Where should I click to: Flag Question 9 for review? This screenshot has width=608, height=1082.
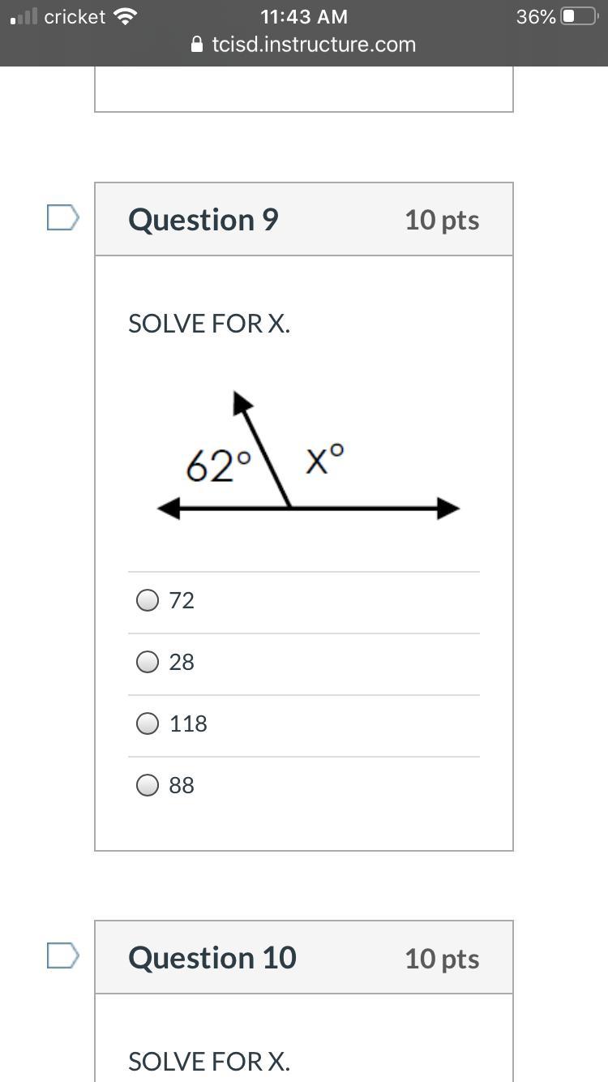[x=62, y=217]
